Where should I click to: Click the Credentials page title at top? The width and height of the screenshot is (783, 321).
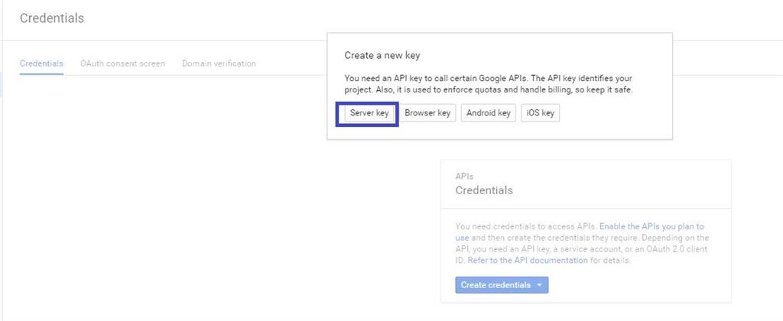pyautogui.click(x=52, y=18)
